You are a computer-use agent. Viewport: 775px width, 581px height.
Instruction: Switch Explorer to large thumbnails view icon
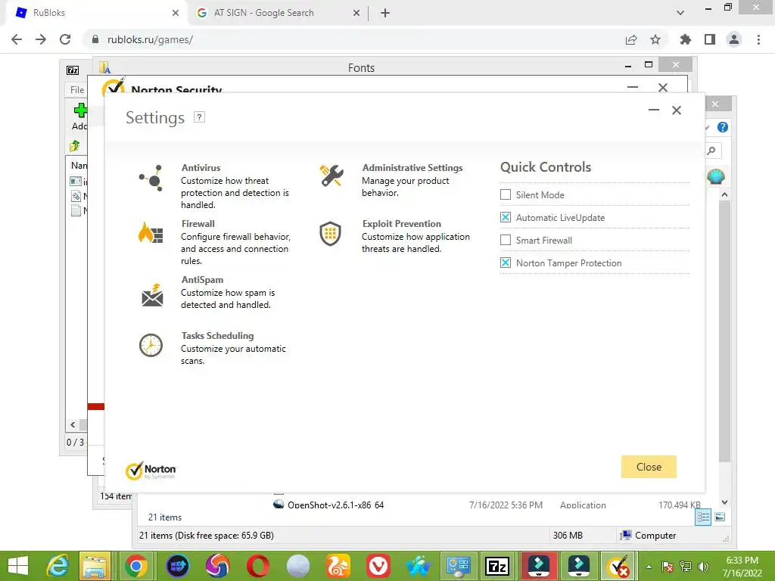point(721,517)
